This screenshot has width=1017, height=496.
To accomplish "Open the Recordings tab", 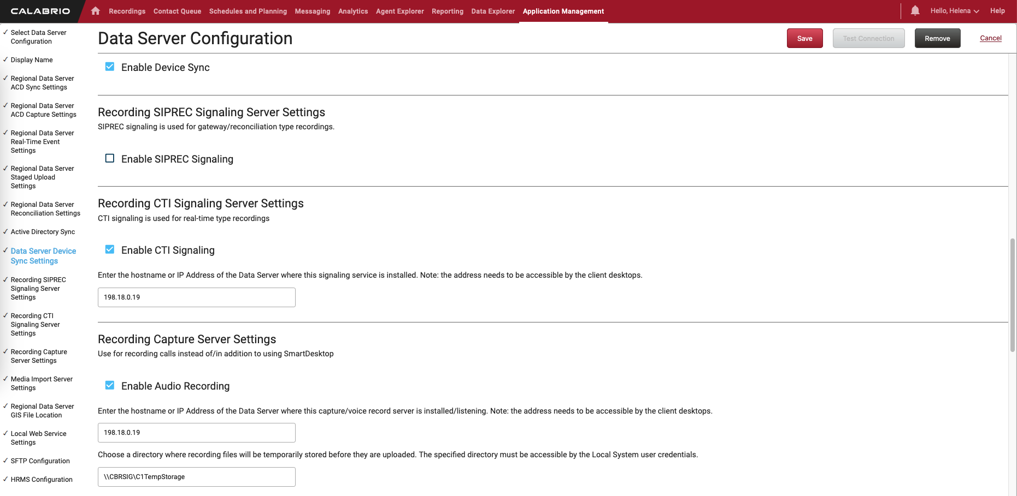I will [127, 11].
